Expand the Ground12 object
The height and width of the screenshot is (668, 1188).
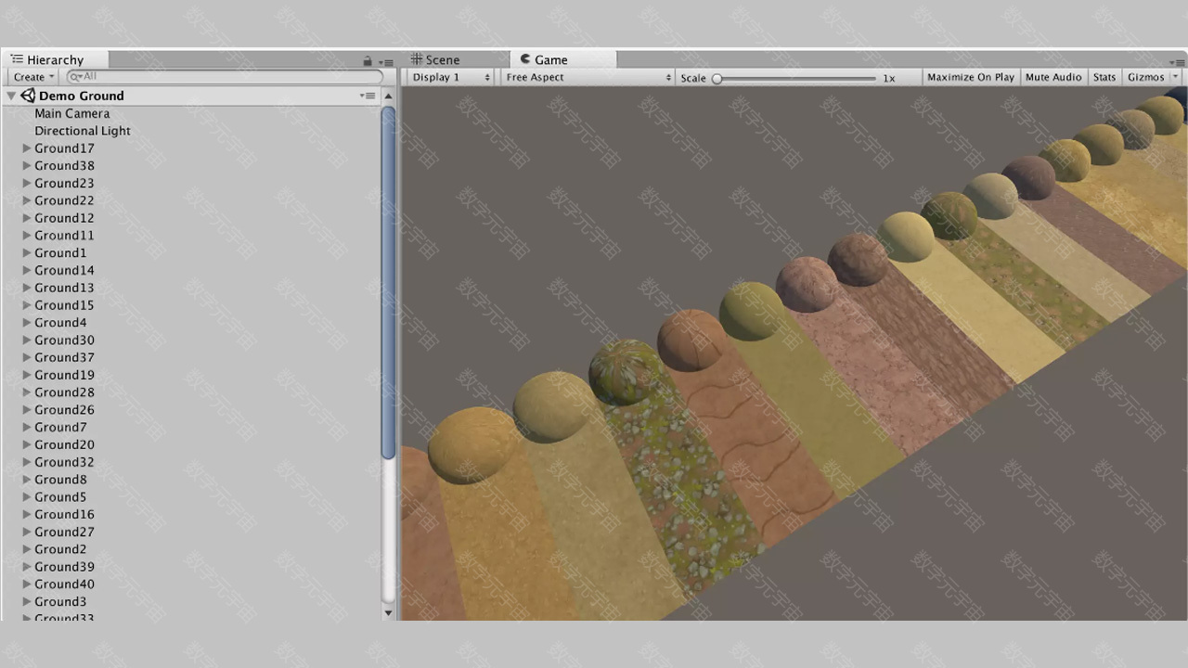pos(27,218)
